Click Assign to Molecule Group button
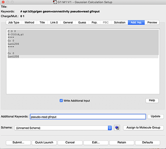166x149 pixels. (x=143, y=128)
